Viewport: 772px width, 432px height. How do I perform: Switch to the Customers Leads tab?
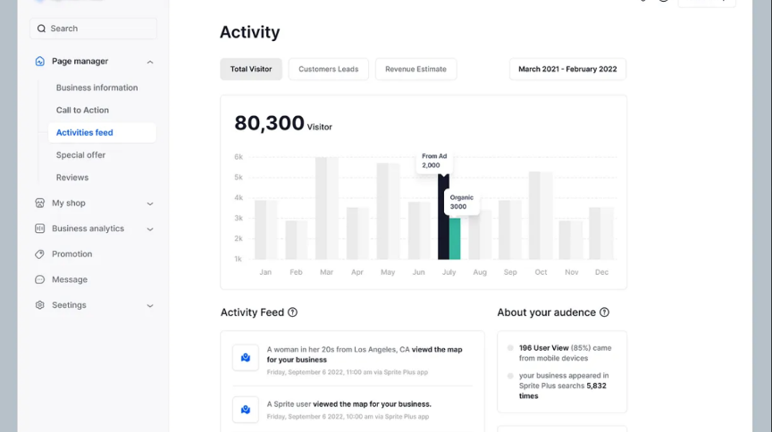coord(328,70)
